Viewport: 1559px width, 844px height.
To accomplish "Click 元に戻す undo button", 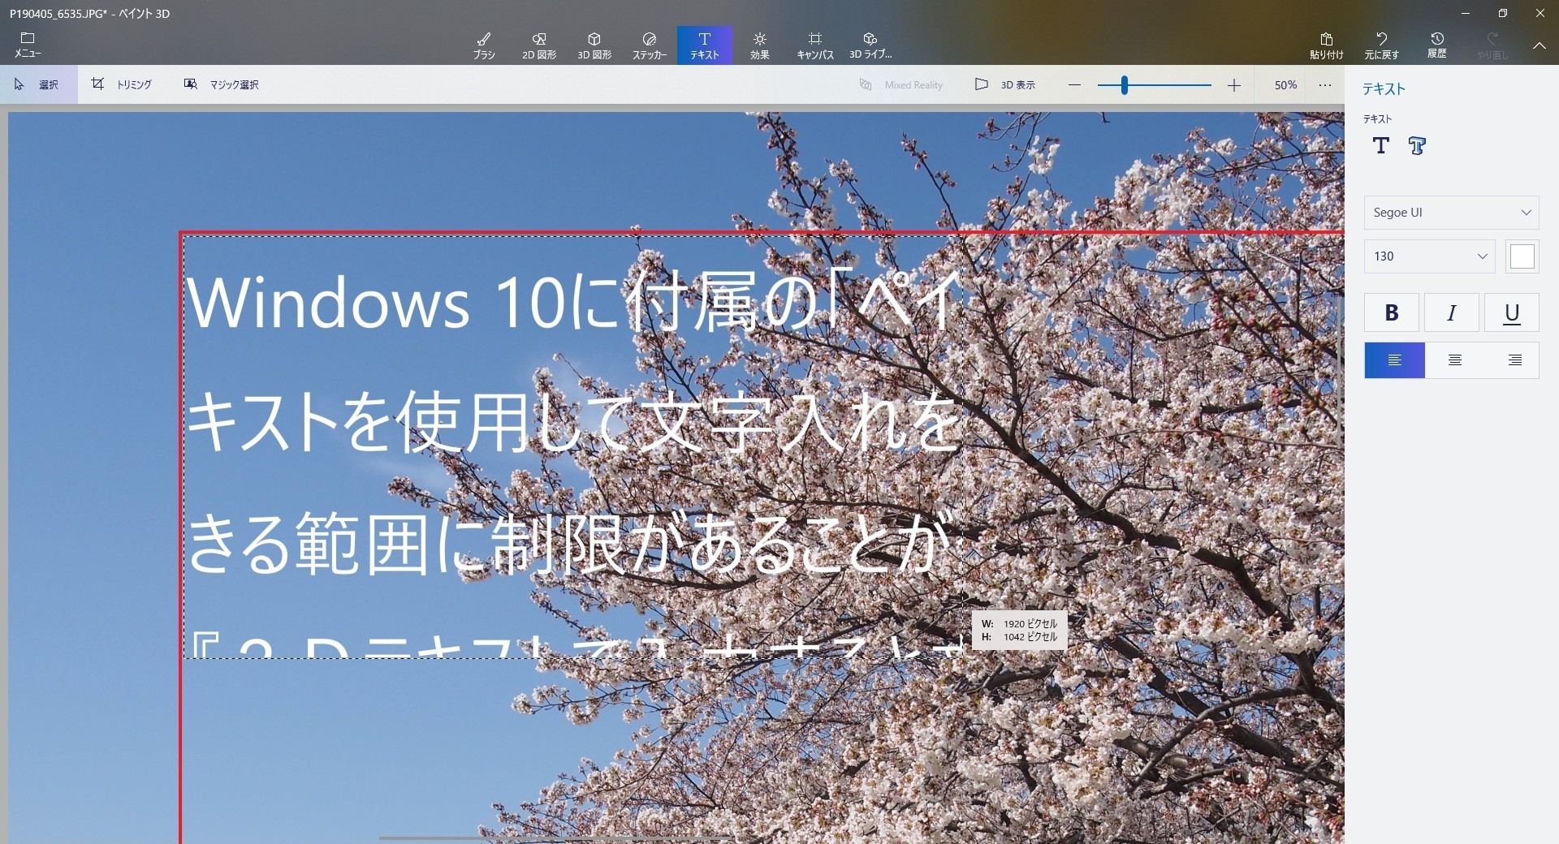I will (1382, 45).
